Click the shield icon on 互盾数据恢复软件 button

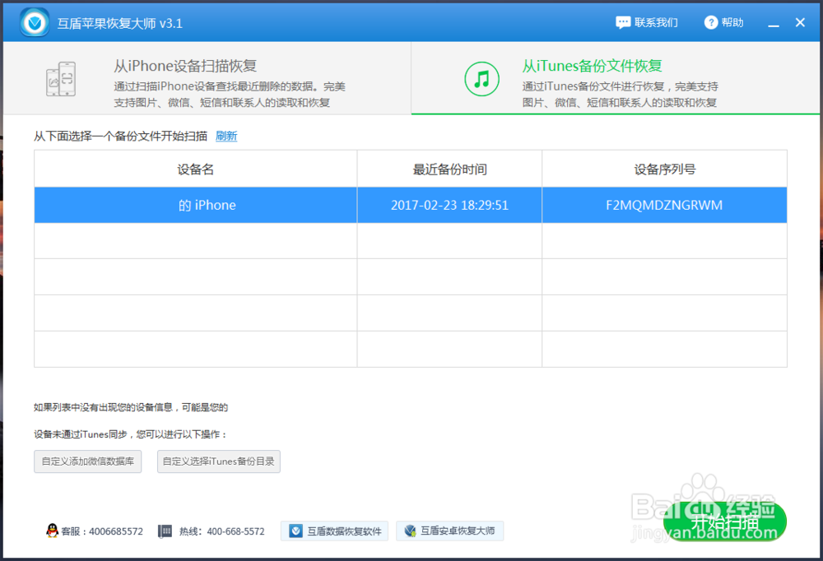tap(295, 531)
